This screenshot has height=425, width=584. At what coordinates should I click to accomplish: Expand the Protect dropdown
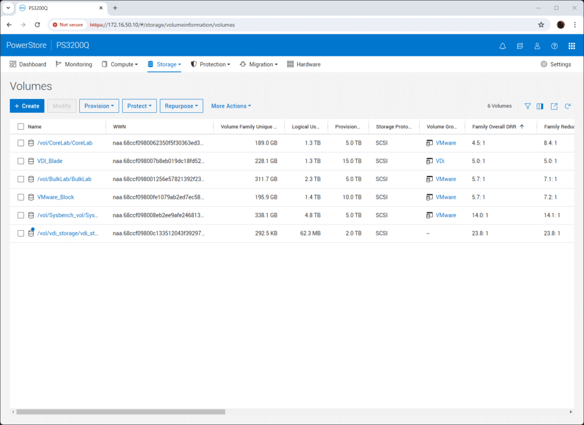coord(139,106)
